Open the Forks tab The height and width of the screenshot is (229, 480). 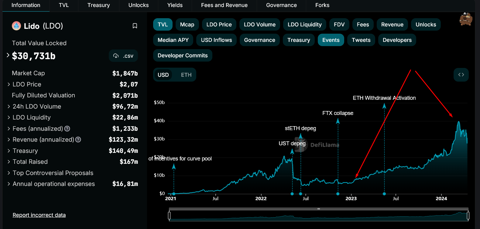pyautogui.click(x=322, y=5)
